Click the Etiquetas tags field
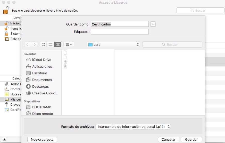Viewport: 225px width, 143px height. pos(120,32)
